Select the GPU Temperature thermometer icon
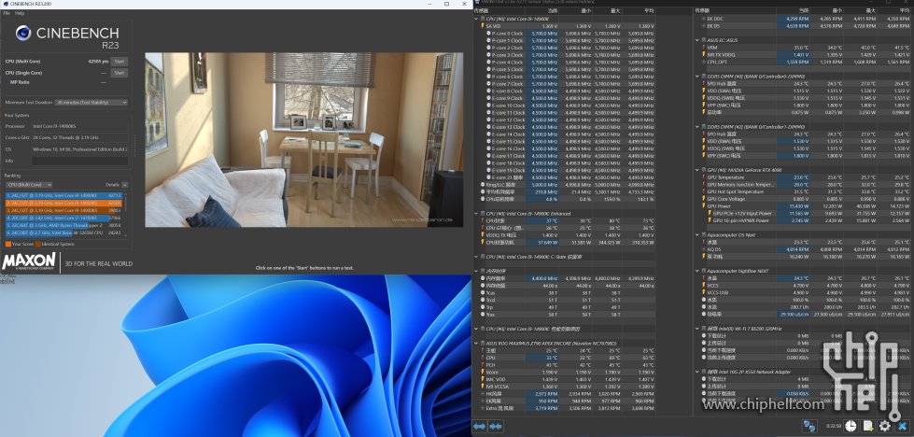The image size is (914, 437). click(x=704, y=177)
